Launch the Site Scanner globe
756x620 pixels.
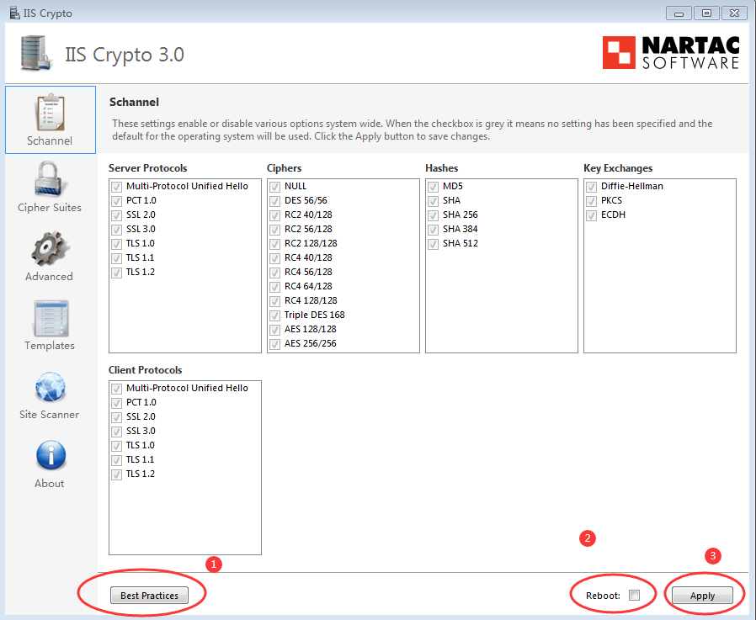[x=50, y=395]
